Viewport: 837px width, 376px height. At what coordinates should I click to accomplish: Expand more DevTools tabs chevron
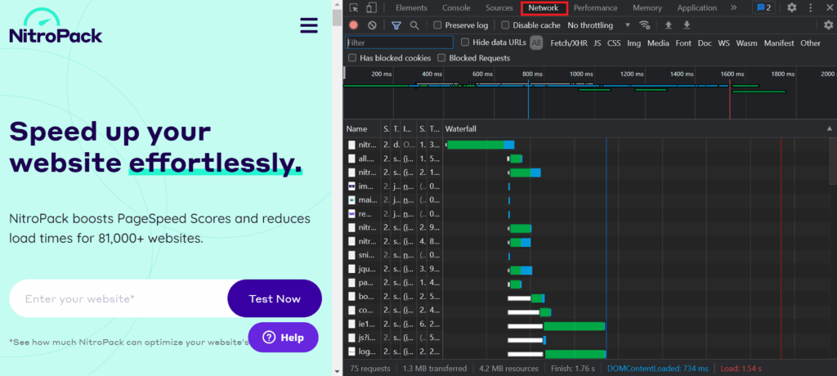click(x=733, y=7)
